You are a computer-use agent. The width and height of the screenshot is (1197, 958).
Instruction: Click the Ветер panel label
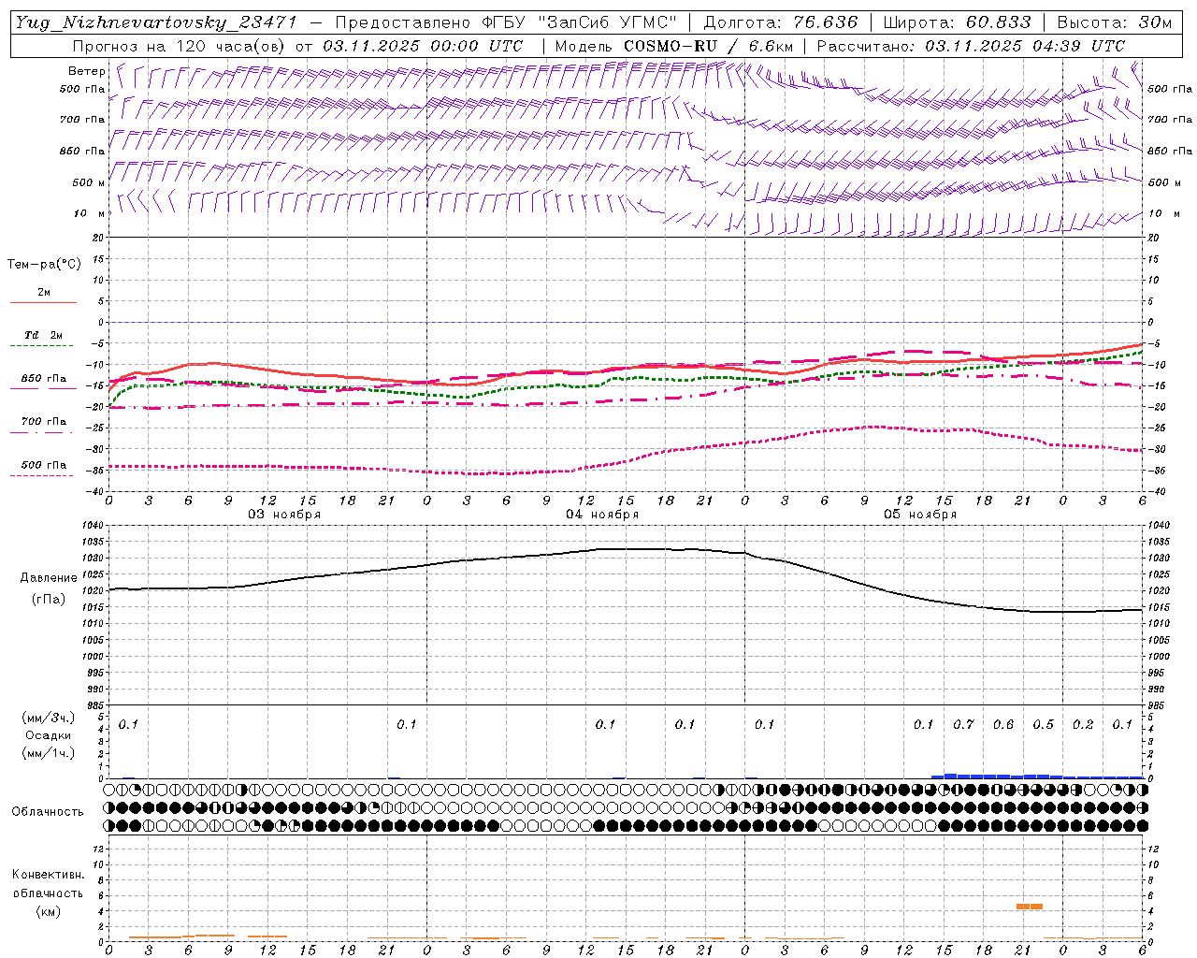coord(87,71)
